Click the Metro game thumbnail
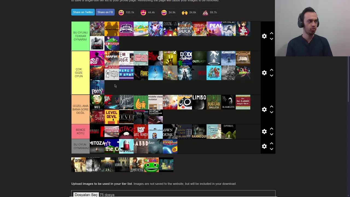Screen dimensions: 350x197 tap(97, 44)
